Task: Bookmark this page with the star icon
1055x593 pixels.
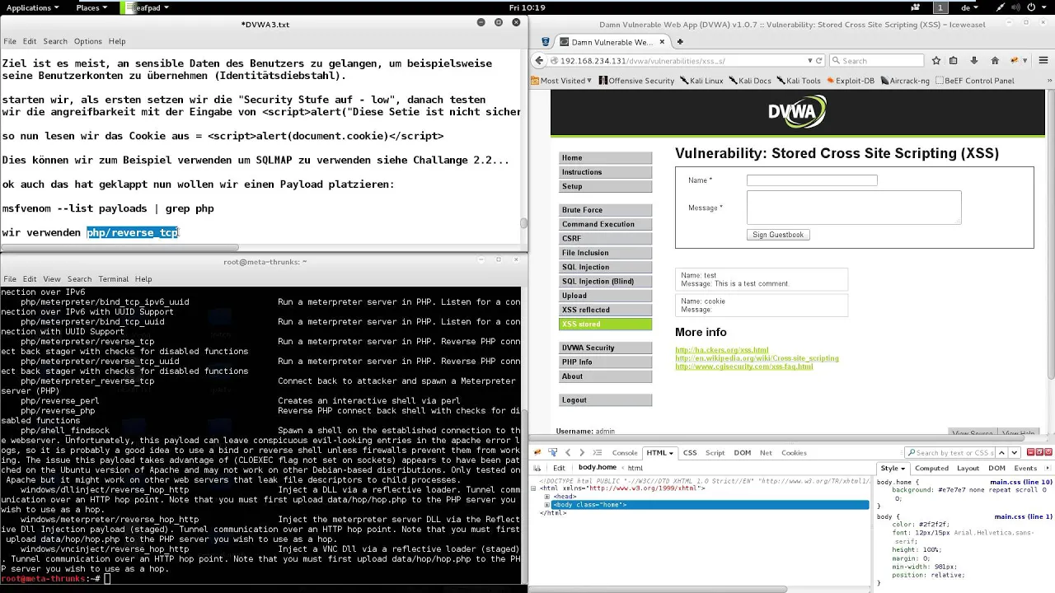Action: coord(936,60)
